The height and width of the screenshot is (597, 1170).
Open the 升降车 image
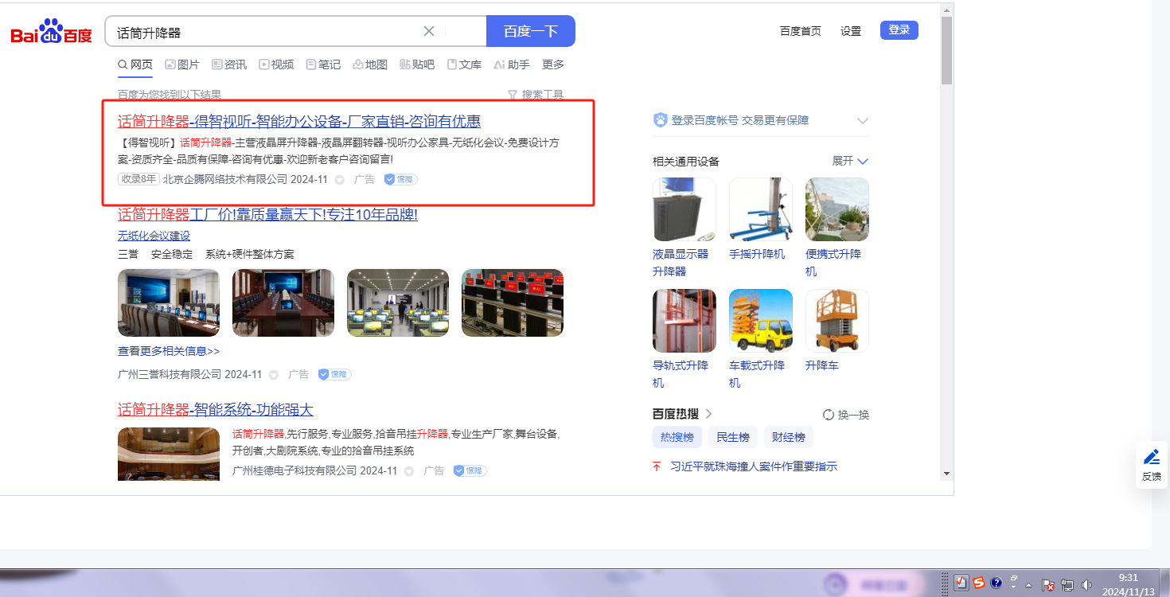click(837, 321)
